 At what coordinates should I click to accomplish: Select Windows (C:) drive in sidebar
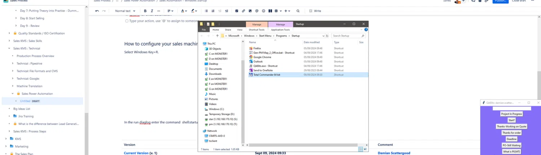pyautogui.click(x=216, y=109)
